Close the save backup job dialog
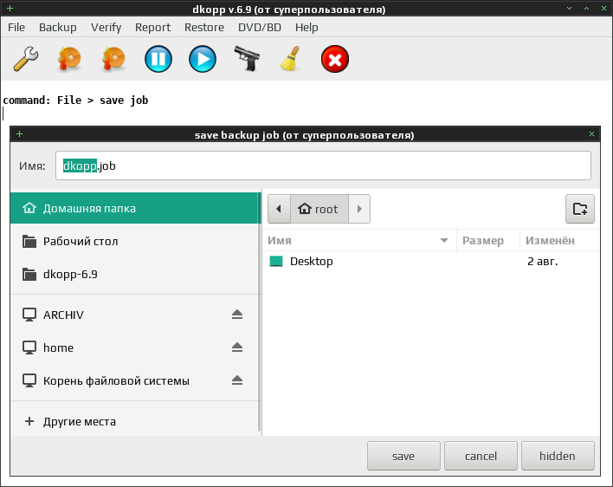The image size is (613, 487). [591, 134]
